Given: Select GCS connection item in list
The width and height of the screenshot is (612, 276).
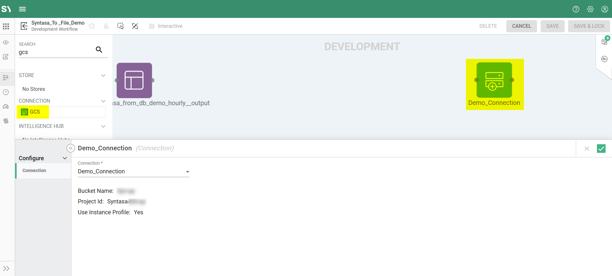Looking at the screenshot, I should point(35,112).
